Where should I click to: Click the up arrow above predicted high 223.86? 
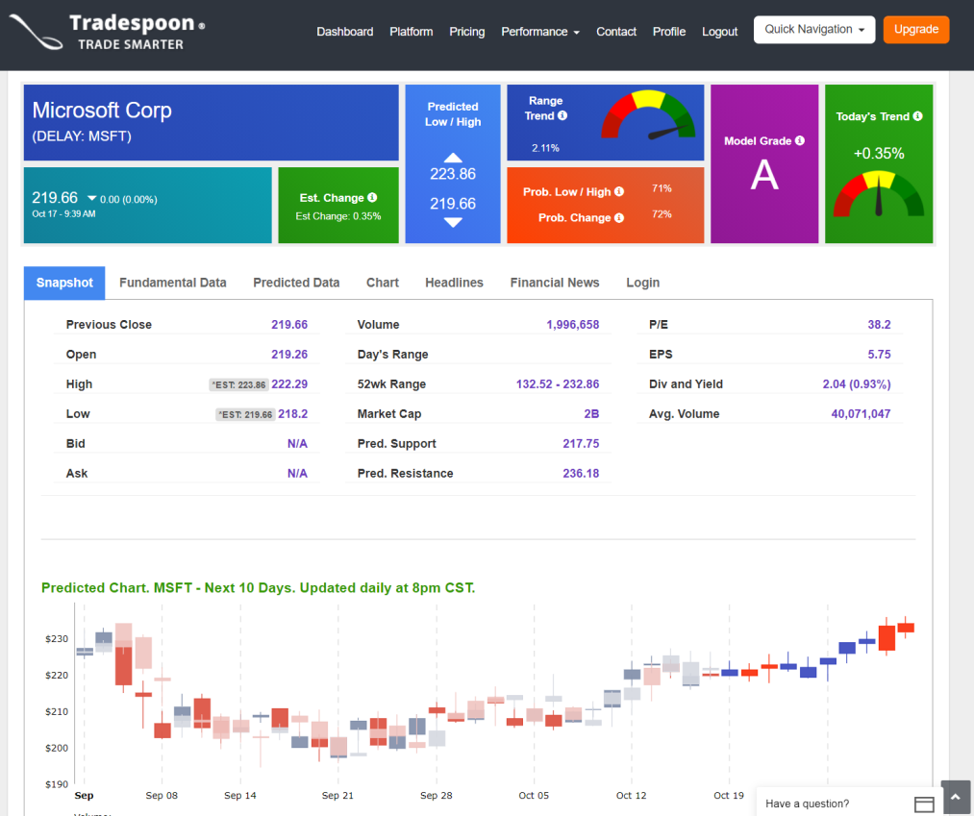(453, 158)
